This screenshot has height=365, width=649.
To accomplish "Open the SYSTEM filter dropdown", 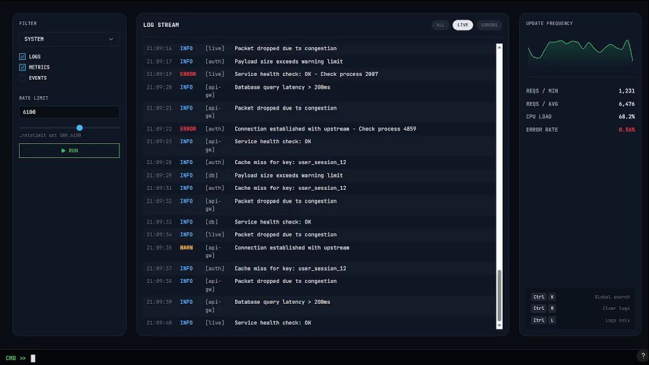I will 69,39.
